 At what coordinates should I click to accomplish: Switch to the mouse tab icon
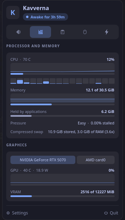(85, 32)
